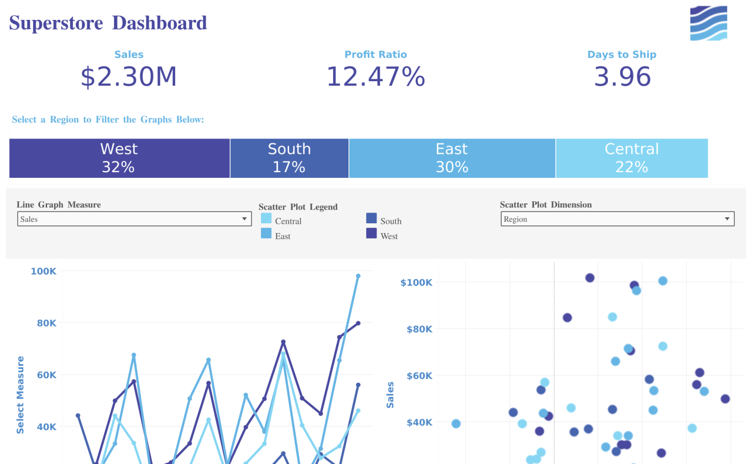Image resolution: width=752 pixels, height=464 pixels.
Task: Click the Profit Ratio KPI showing 12.47%
Action: tap(375, 77)
